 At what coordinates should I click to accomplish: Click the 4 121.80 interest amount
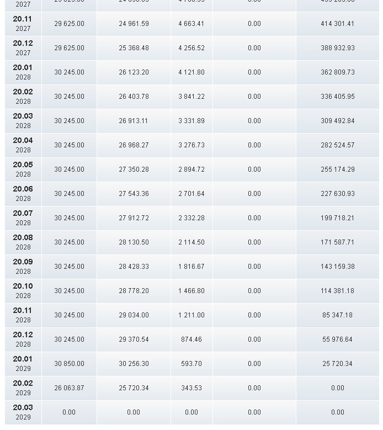pyautogui.click(x=191, y=72)
